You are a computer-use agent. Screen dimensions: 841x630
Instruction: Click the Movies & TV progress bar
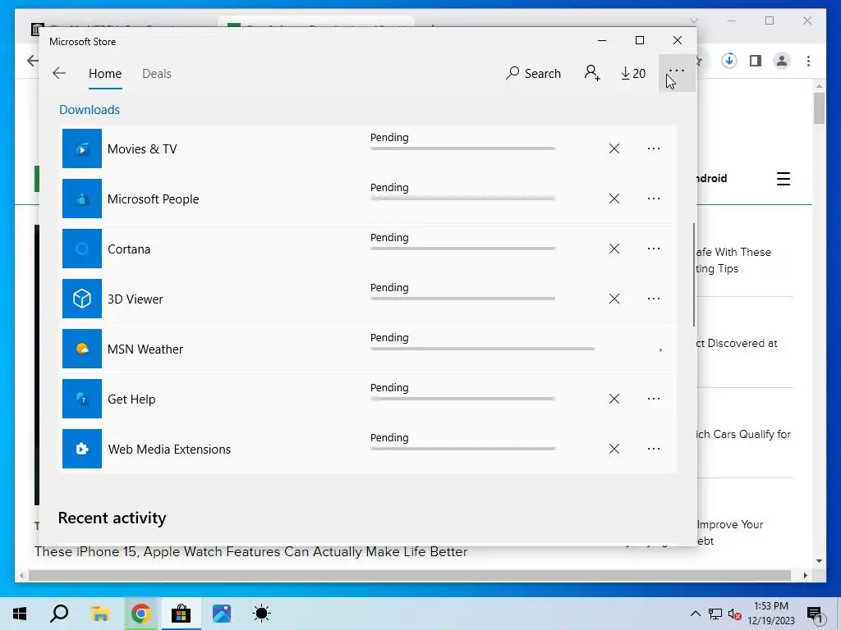[463, 148]
